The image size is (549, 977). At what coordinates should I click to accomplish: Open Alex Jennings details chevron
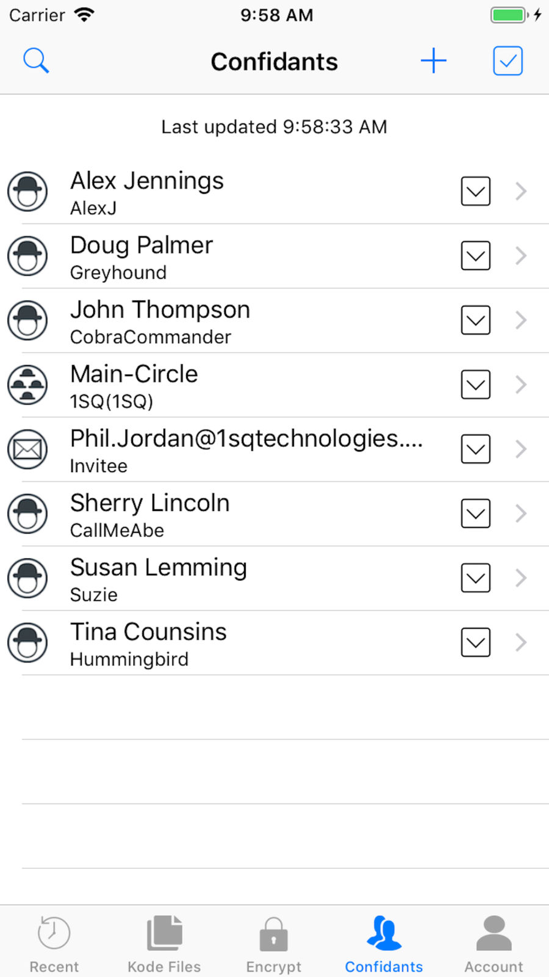(x=520, y=192)
